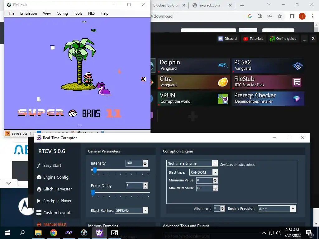Open Prereqs Checker dependencies installer

(x=268, y=98)
